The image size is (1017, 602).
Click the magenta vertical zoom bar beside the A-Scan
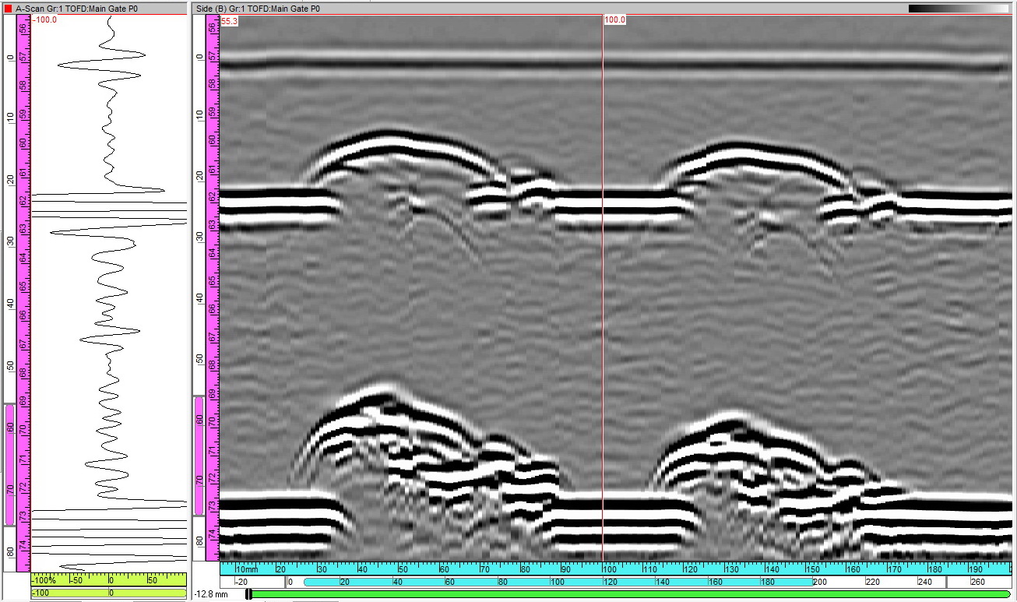point(9,464)
